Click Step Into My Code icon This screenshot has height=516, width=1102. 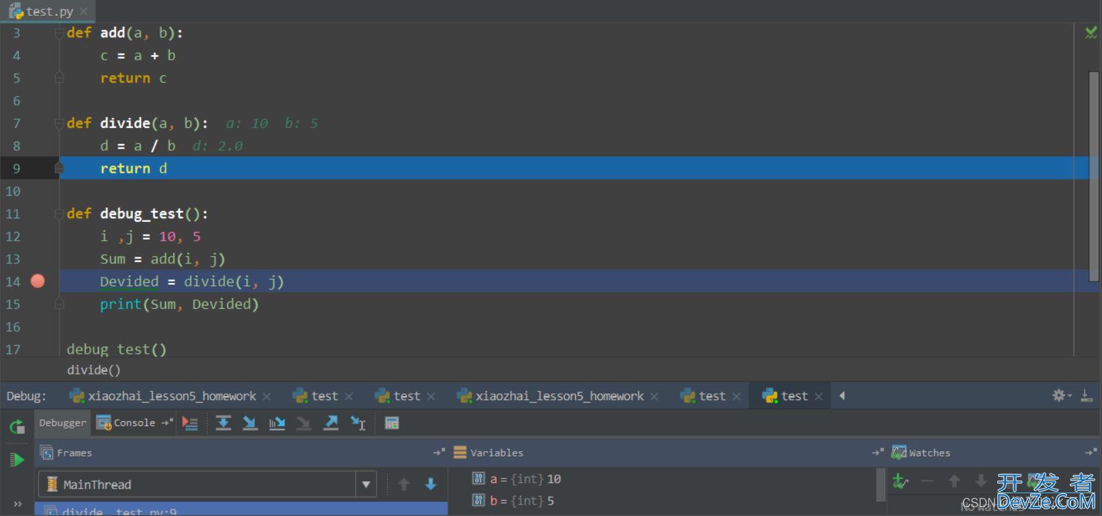[x=277, y=423]
